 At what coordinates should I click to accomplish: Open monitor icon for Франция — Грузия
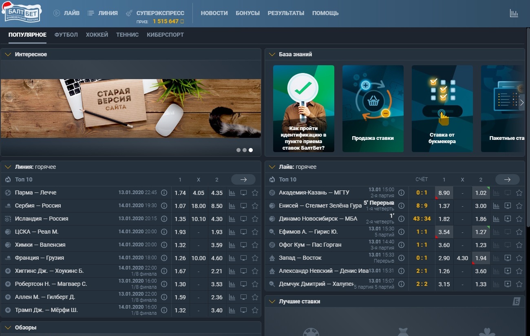[x=244, y=258]
